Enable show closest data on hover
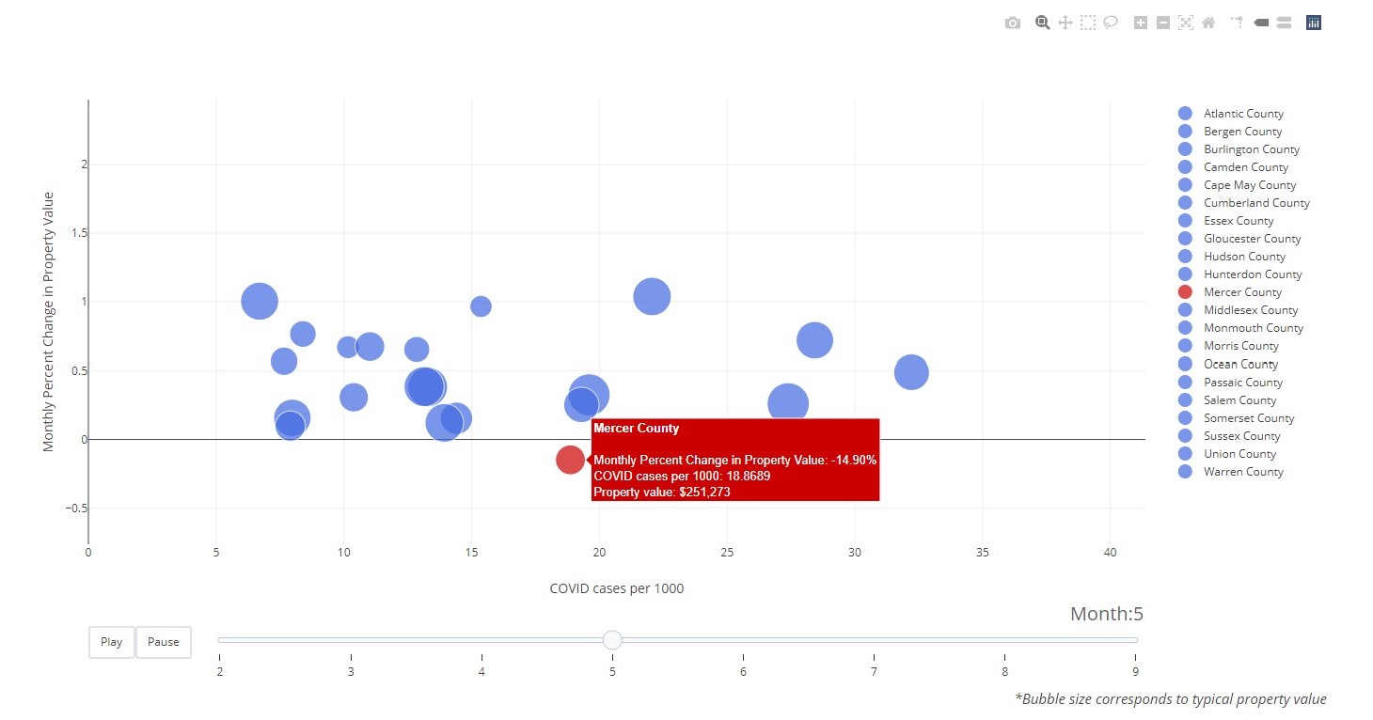The image size is (1373, 720). (1261, 23)
